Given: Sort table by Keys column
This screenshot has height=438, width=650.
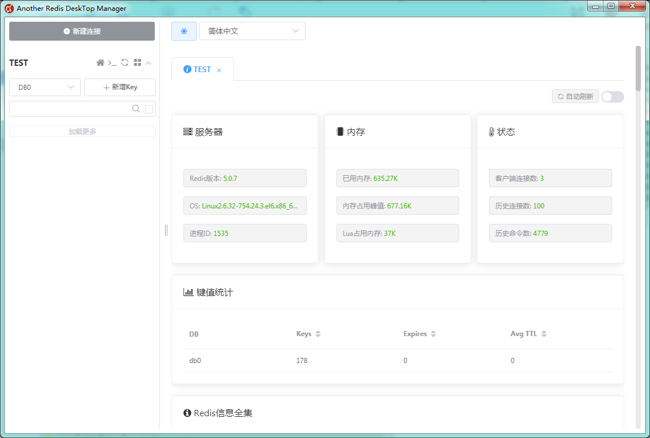Looking at the screenshot, I should (318, 334).
